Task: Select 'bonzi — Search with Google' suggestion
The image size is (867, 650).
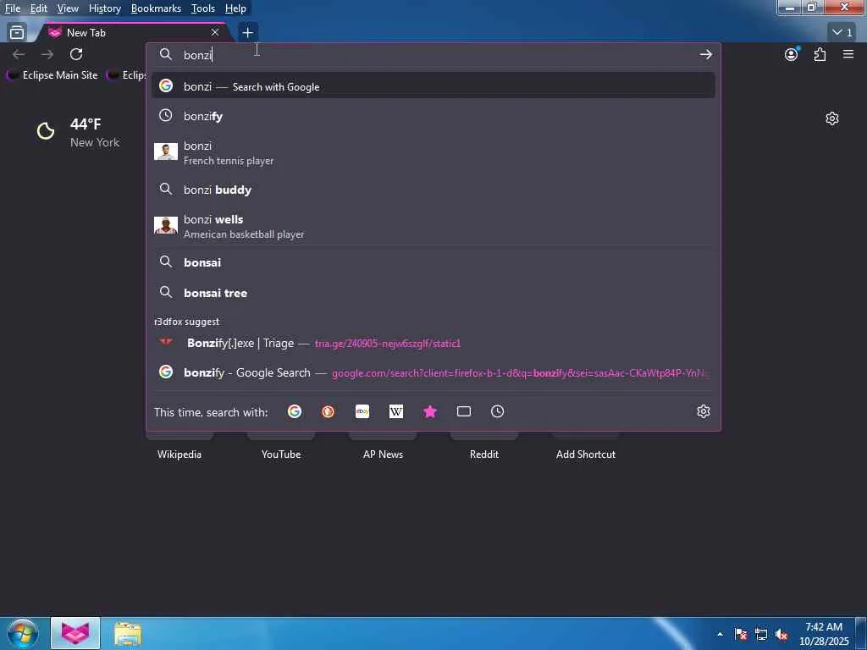Action: pos(433,86)
